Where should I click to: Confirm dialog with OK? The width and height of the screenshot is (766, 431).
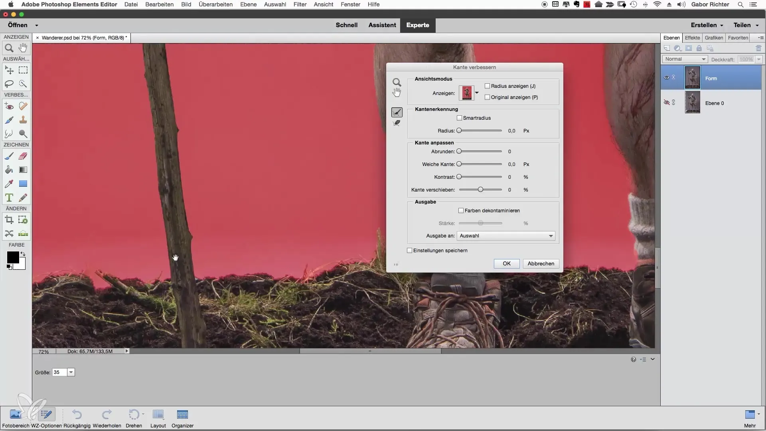click(x=507, y=264)
